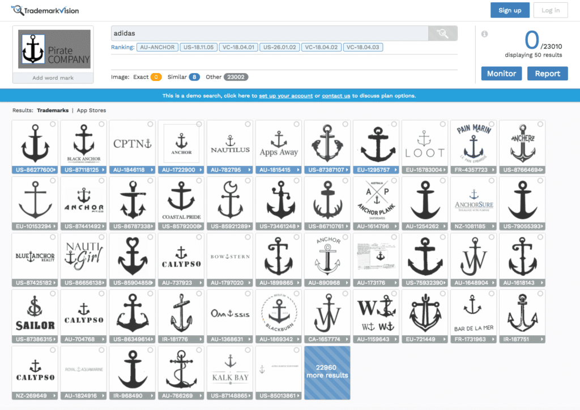580x410 pixels.
Task: Click the Monitor button
Action: pos(501,74)
